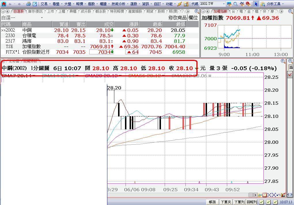294x205 pixels.
Task: Switch to the 產業類股 tab
Action: 135,12
